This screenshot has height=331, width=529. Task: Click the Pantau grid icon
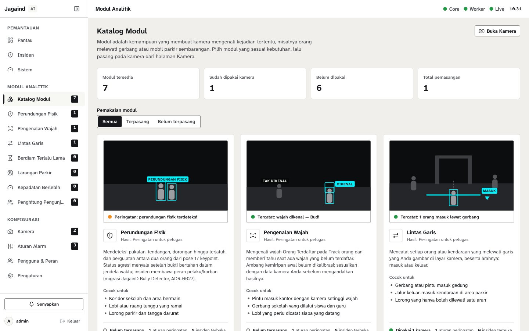10,40
